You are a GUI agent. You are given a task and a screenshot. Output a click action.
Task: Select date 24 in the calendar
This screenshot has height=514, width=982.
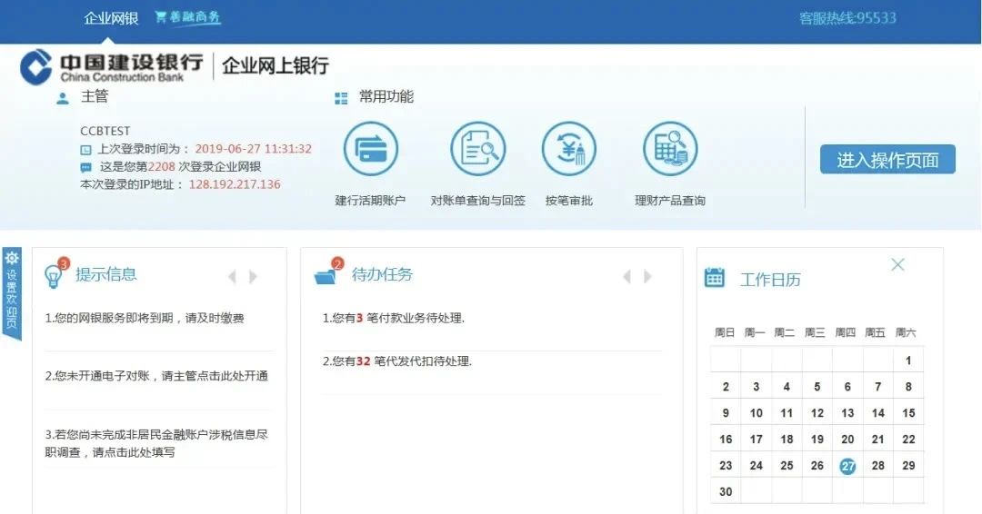click(756, 466)
